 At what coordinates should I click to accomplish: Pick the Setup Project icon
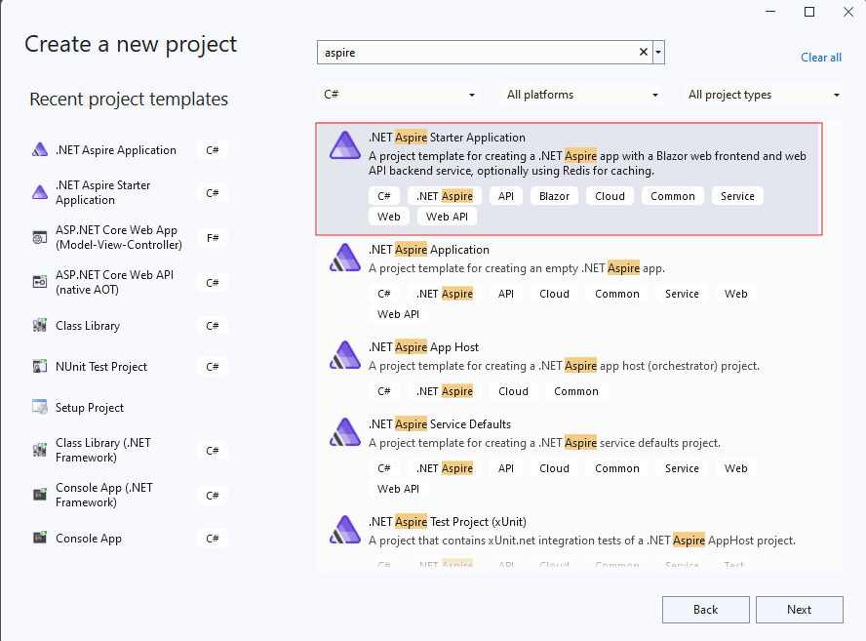[x=40, y=408]
